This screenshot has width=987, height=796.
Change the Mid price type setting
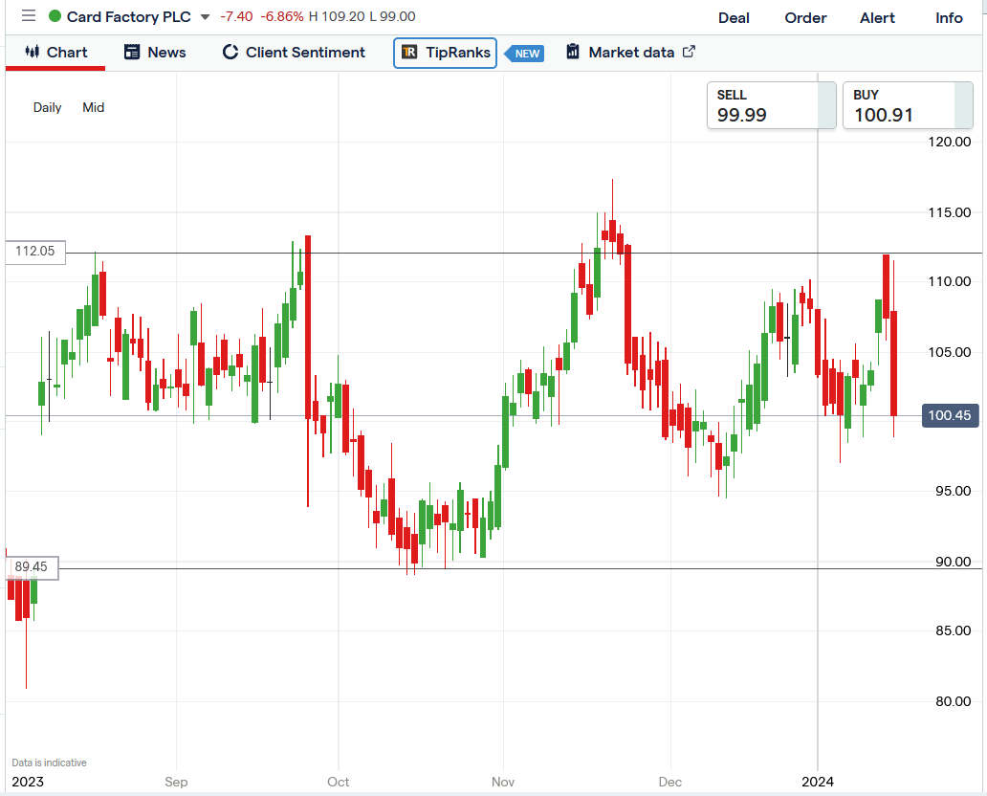tap(93, 108)
